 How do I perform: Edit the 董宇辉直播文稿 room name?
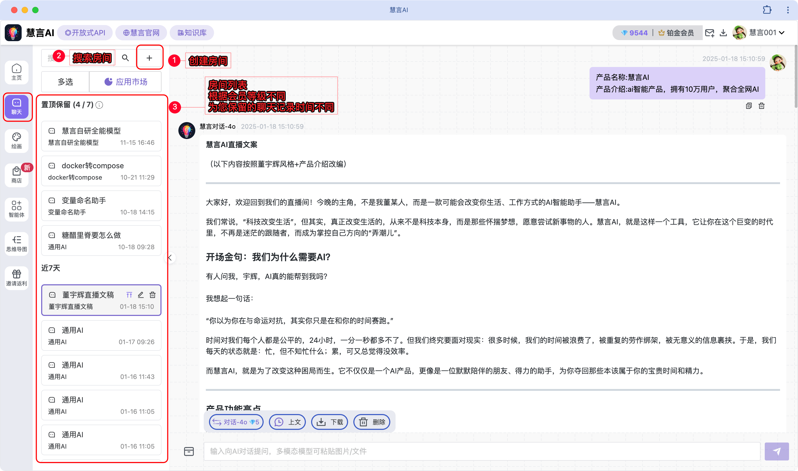tap(141, 295)
